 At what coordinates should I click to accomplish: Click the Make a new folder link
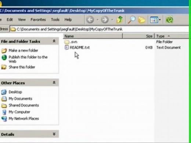24,51
